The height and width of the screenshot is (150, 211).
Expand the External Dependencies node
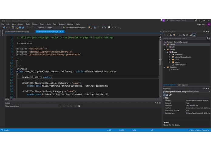169,57
